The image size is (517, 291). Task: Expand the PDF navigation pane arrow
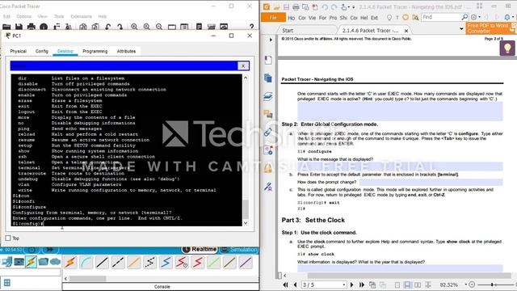click(x=271, y=40)
